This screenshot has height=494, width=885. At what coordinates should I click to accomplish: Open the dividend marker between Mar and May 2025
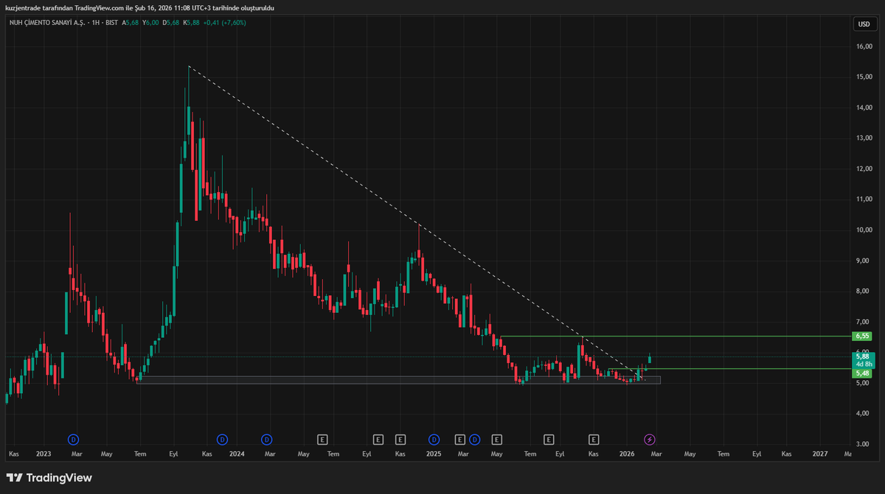(474, 440)
